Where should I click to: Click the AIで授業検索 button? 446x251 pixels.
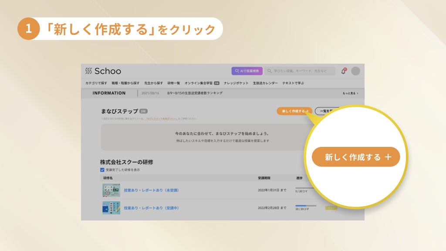tap(247, 71)
